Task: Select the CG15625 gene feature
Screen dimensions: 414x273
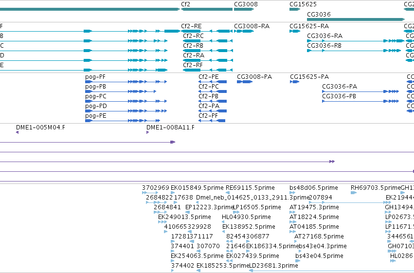Action: tap(295, 9)
